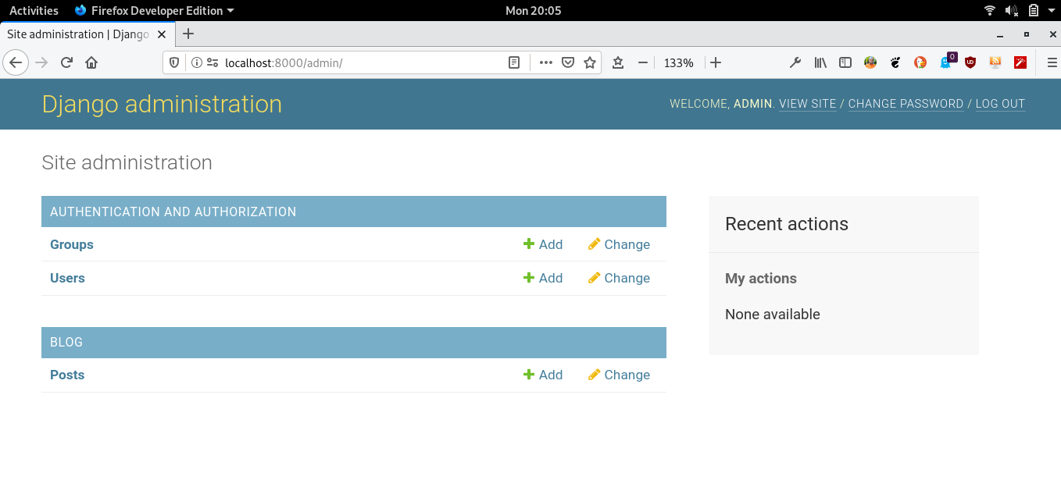Click the browser forward arrow

(x=41, y=62)
